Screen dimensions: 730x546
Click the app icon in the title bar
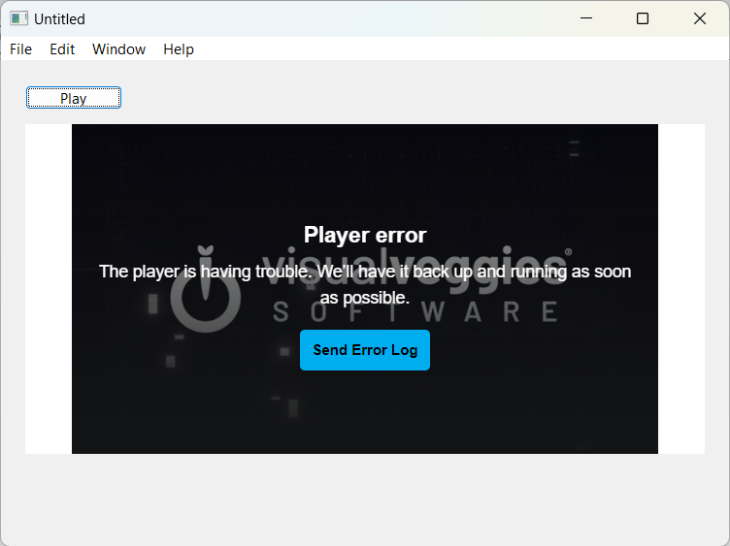19,18
